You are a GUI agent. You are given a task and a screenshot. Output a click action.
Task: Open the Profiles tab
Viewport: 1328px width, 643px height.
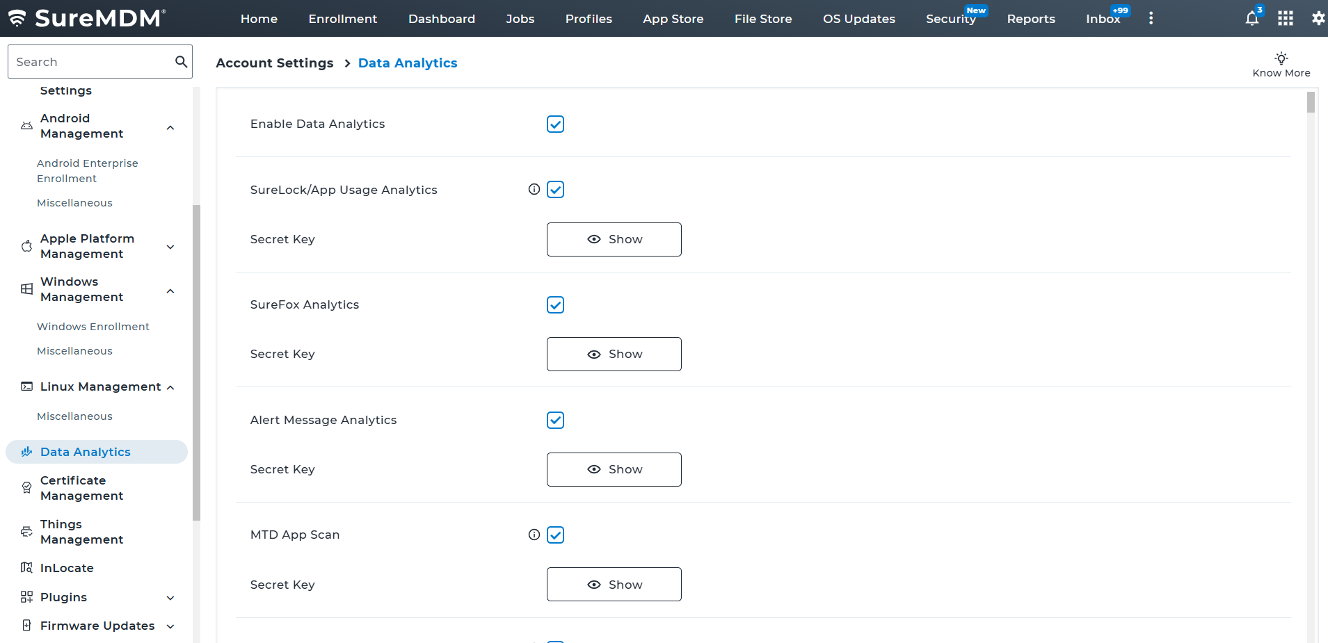point(589,19)
